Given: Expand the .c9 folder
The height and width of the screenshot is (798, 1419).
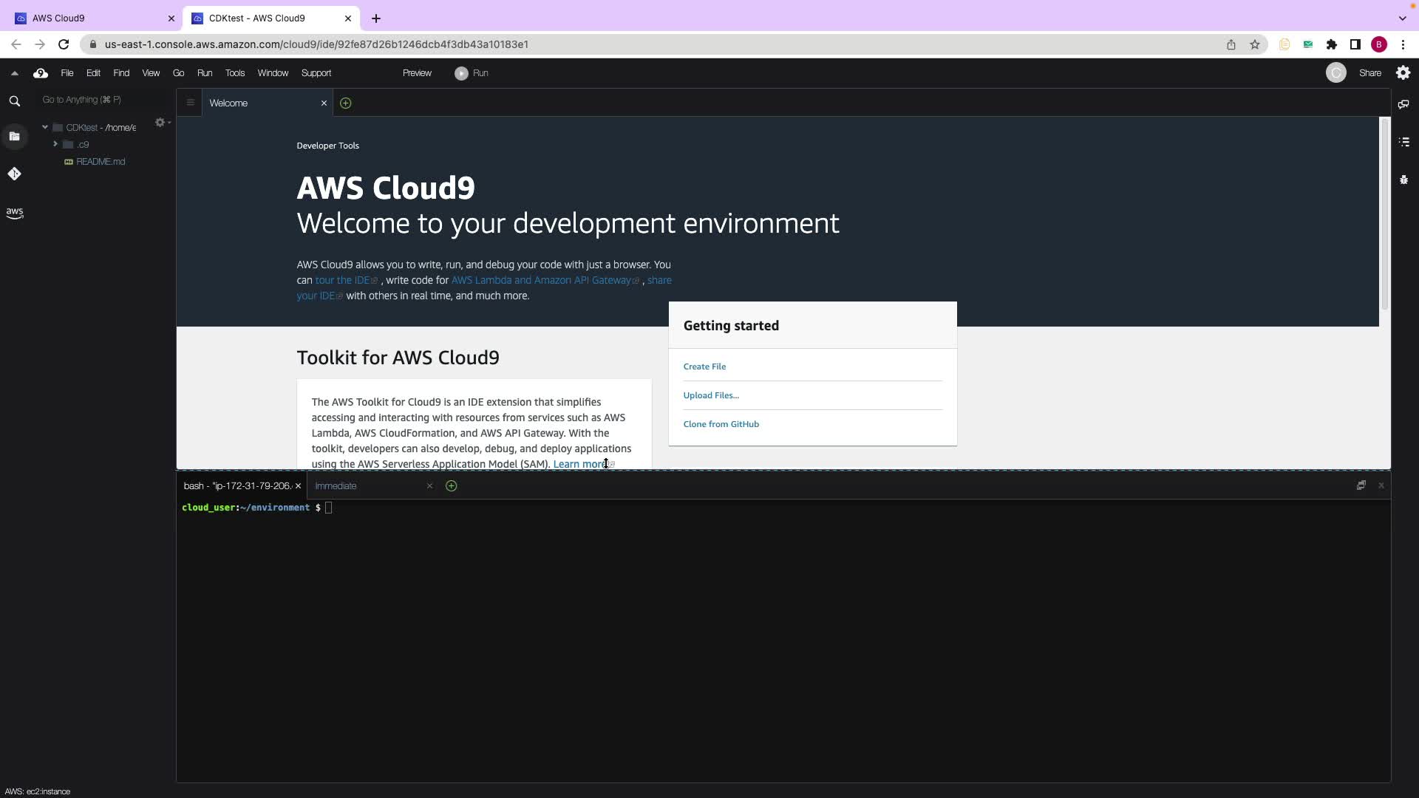Looking at the screenshot, I should point(55,144).
